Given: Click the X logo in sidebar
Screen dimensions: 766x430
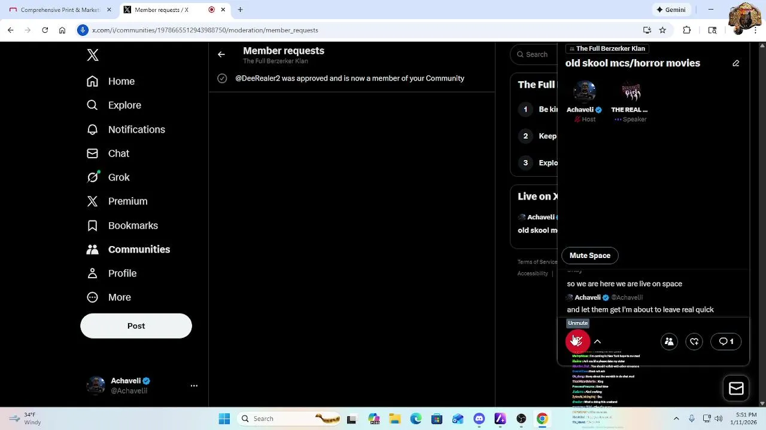Looking at the screenshot, I should pyautogui.click(x=93, y=55).
